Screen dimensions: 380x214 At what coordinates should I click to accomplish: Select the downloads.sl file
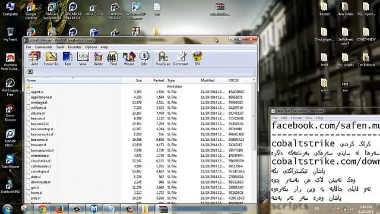pyautogui.click(x=138, y=182)
